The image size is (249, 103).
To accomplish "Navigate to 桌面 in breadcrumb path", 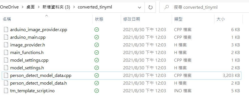I will pos(31,7).
